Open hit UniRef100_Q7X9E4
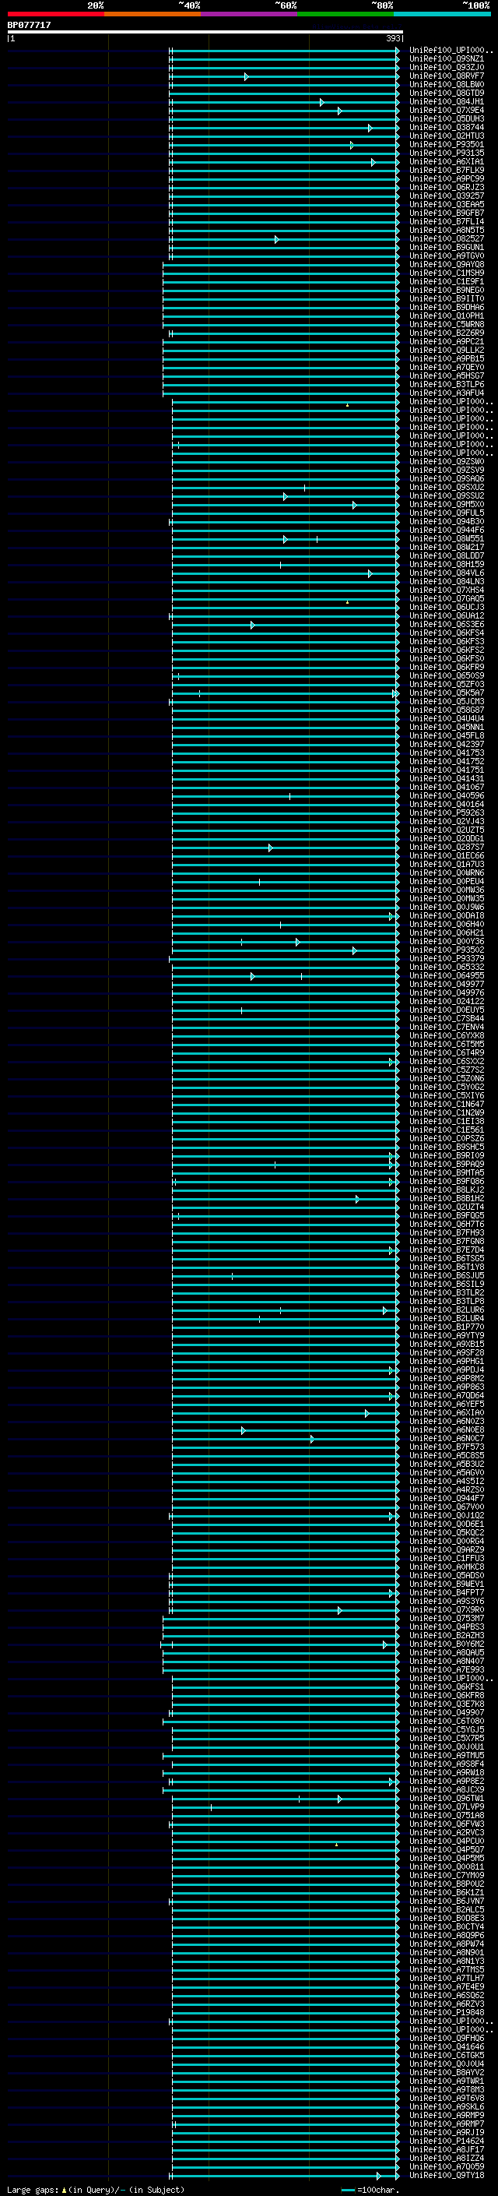 click(x=447, y=111)
